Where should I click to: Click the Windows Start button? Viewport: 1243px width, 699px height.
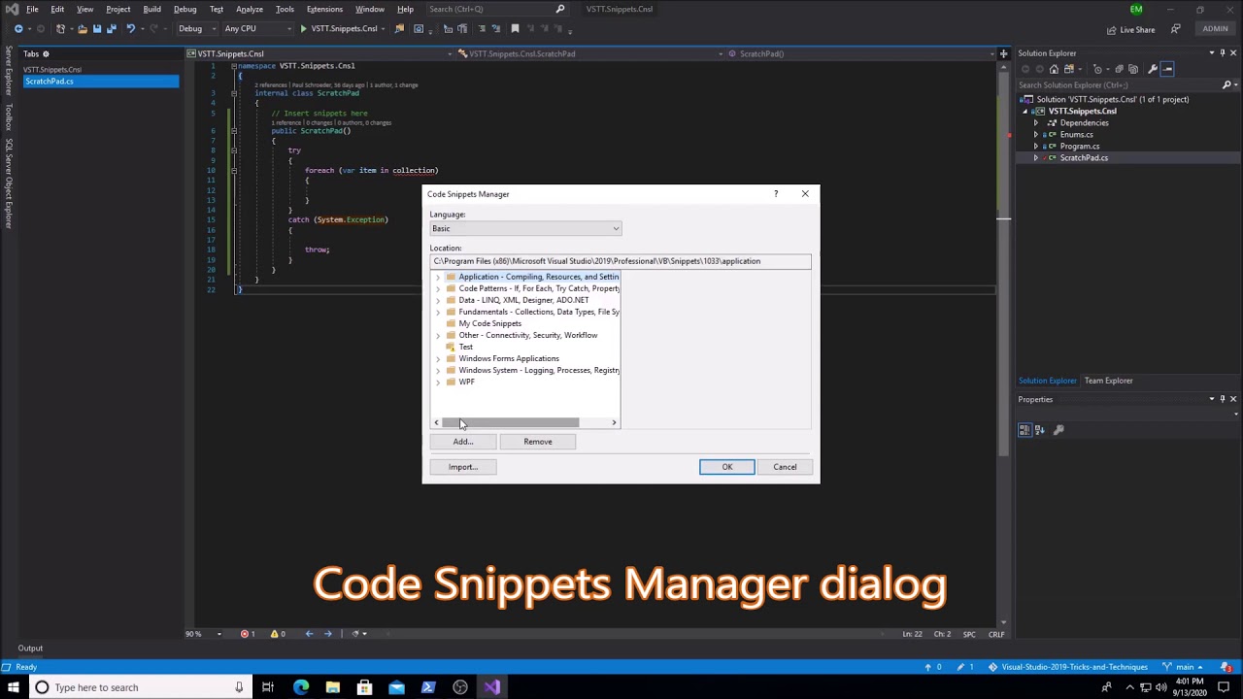click(x=13, y=687)
